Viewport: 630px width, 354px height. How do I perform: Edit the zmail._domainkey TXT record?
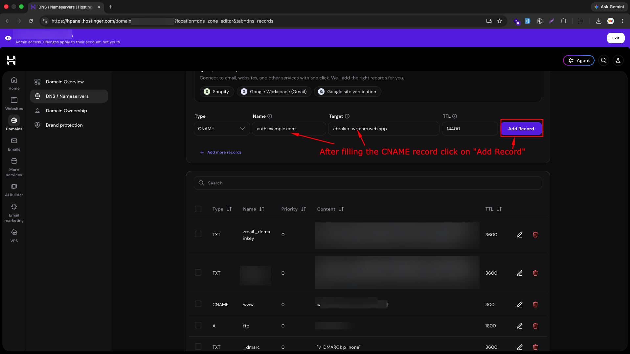pyautogui.click(x=520, y=235)
